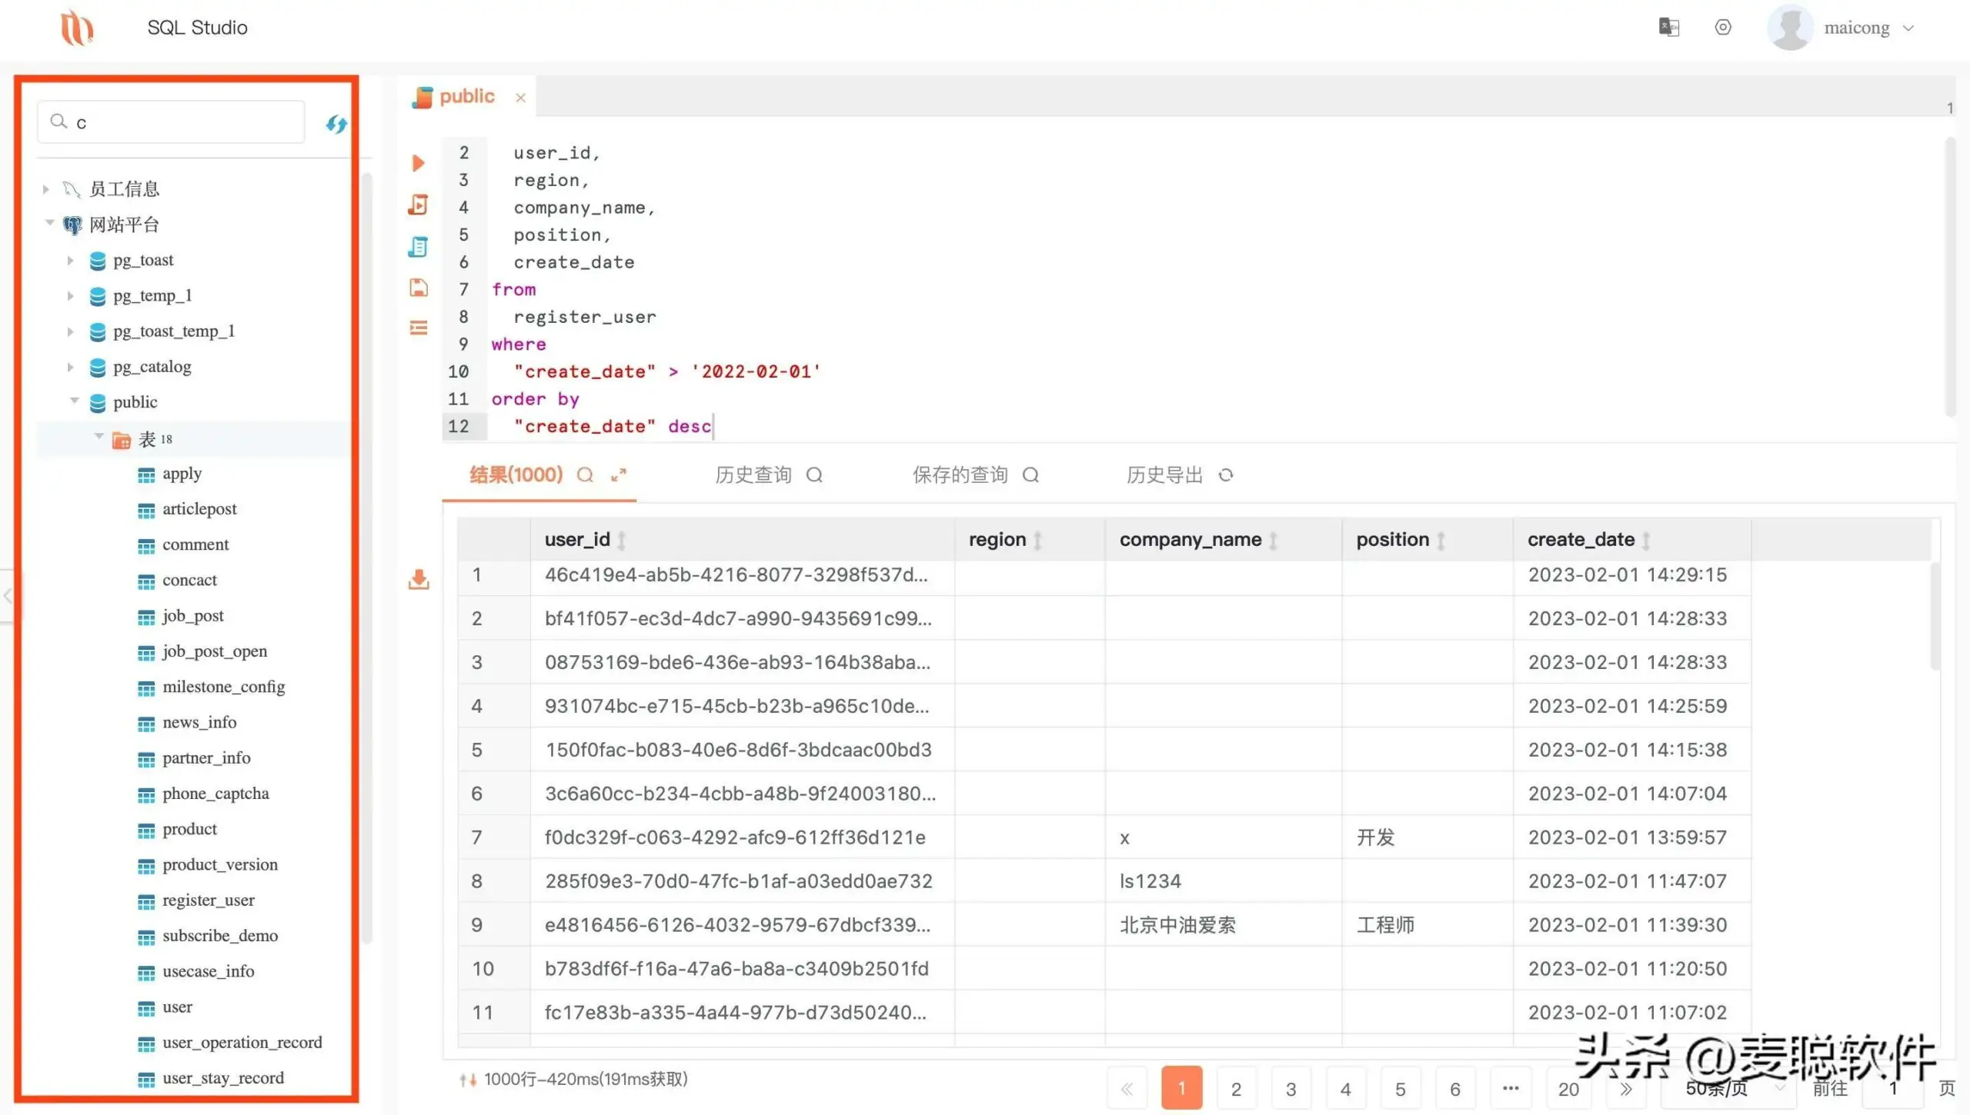Collapse the 网站平台 database node
The image size is (1970, 1115).
pos(49,224)
